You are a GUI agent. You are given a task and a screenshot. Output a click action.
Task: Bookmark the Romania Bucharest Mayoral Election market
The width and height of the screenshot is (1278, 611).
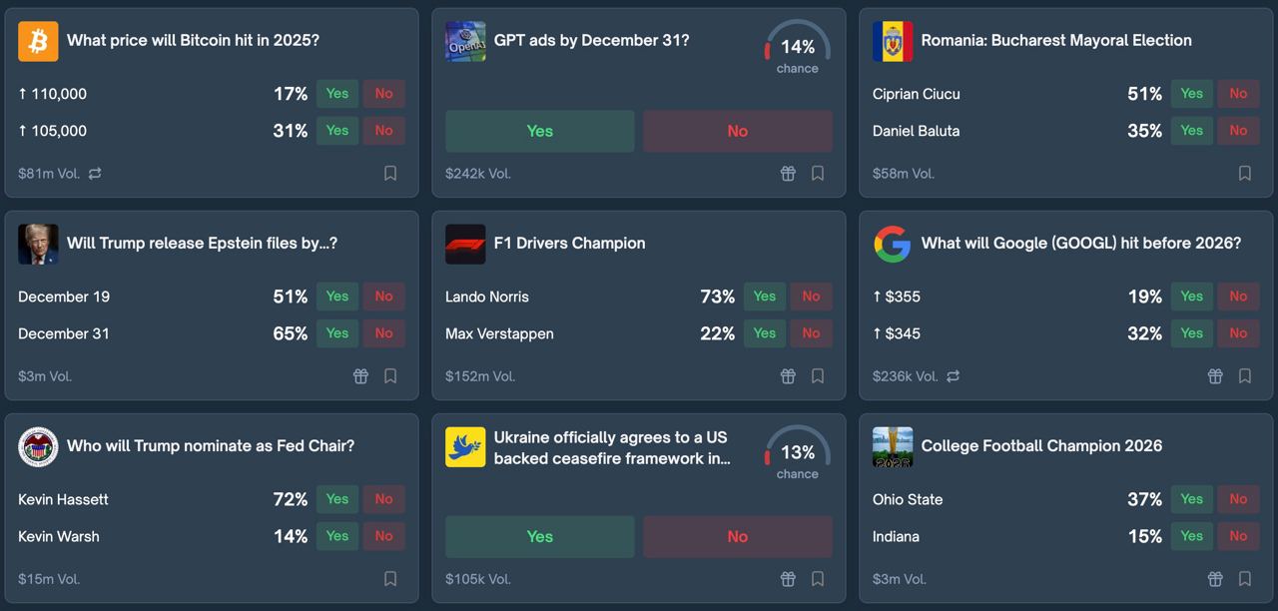point(1245,174)
